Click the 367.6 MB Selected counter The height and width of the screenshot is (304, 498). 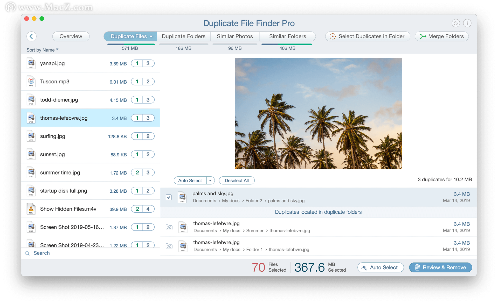pos(320,267)
